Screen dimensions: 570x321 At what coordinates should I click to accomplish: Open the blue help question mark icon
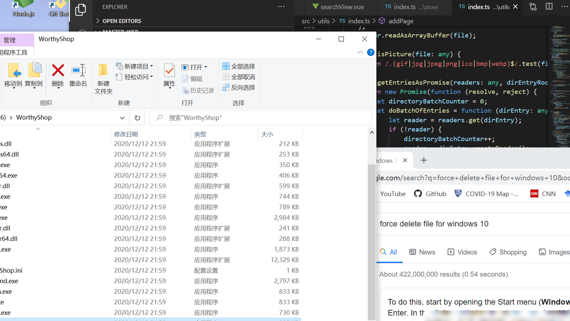pos(371,52)
